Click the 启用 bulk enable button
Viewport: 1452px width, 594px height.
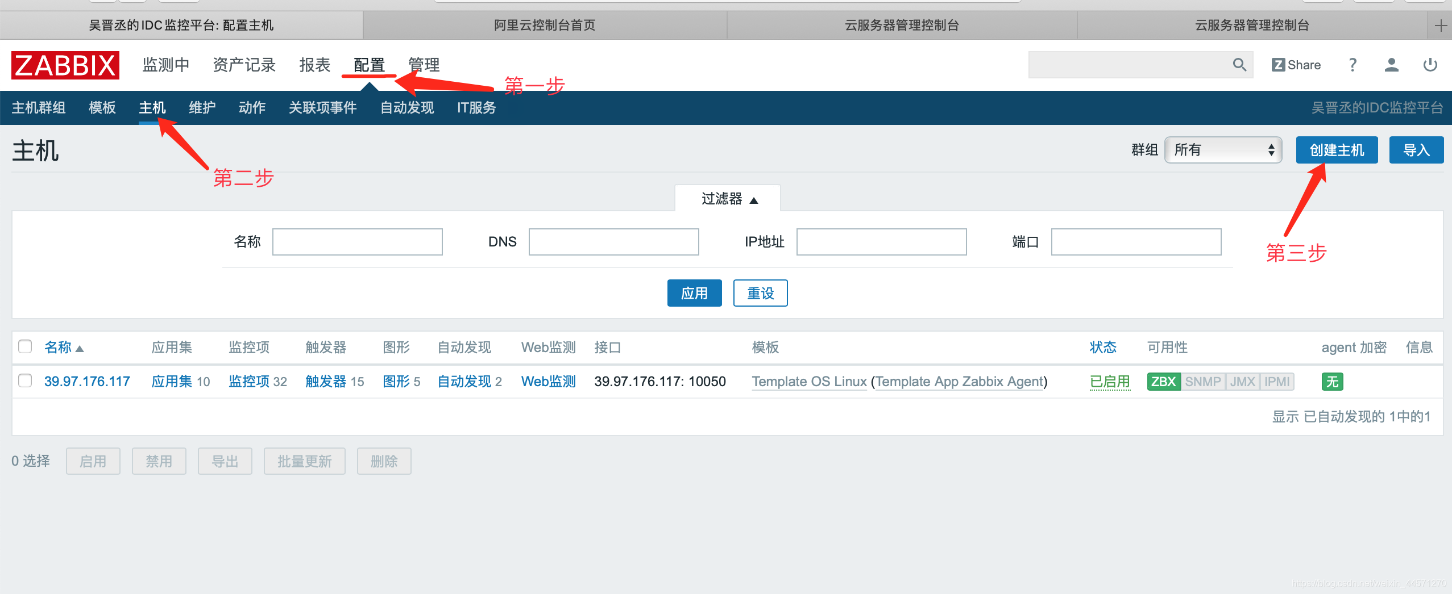point(93,461)
